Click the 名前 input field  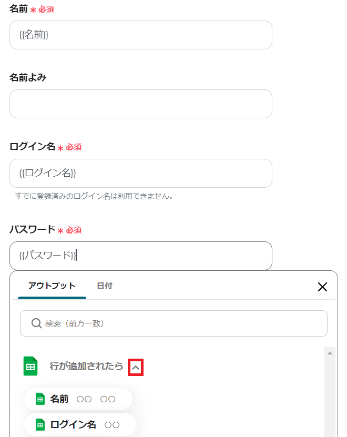(141, 35)
